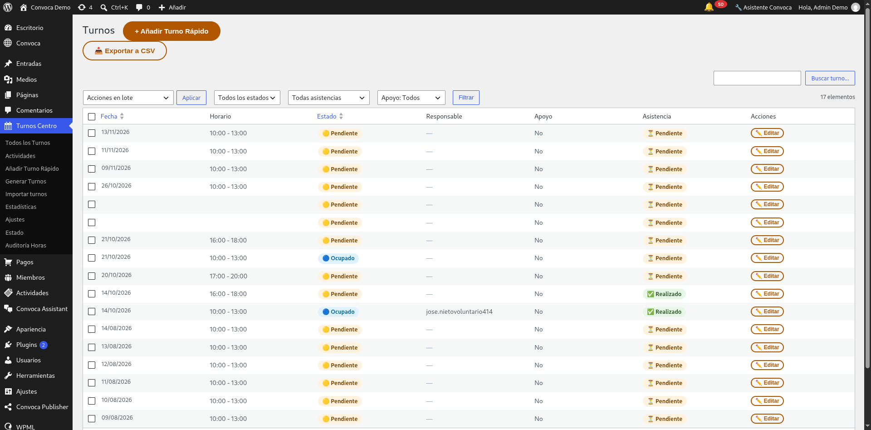
Task: Toggle the select-all checkbox in table header
Action: pos(92,117)
